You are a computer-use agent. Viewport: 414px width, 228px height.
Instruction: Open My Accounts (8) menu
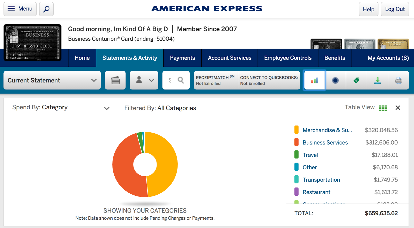tap(388, 58)
